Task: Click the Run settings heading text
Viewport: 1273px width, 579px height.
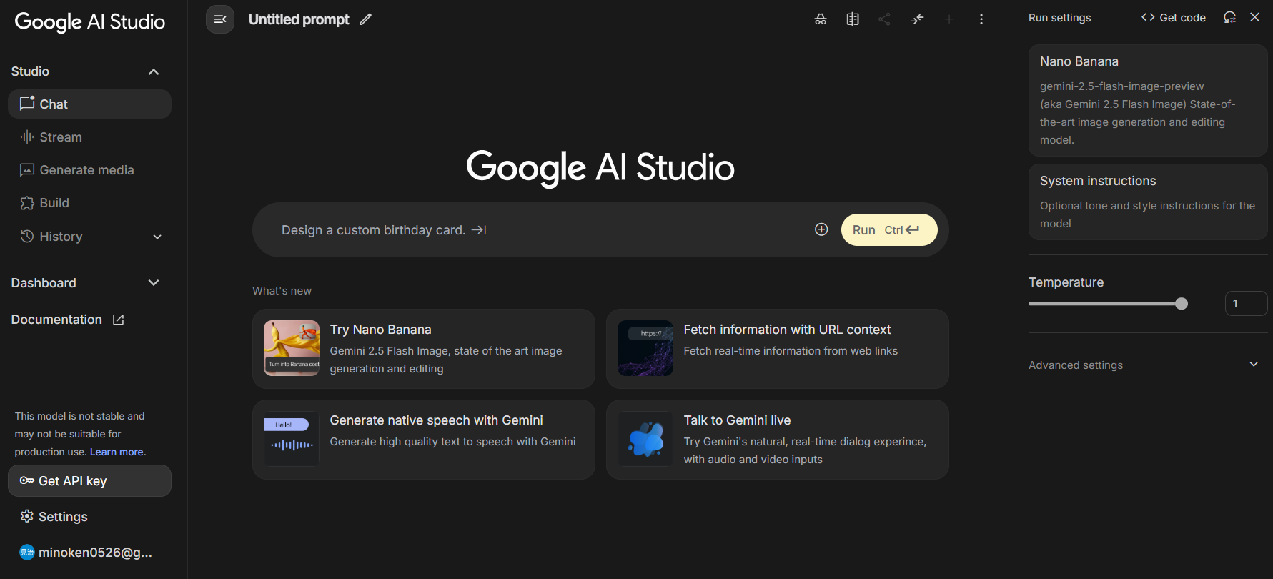Action: (x=1059, y=17)
